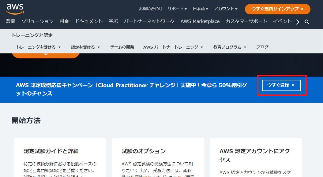
Task: Expand the アカウント dropdown
Action: (x=226, y=9)
